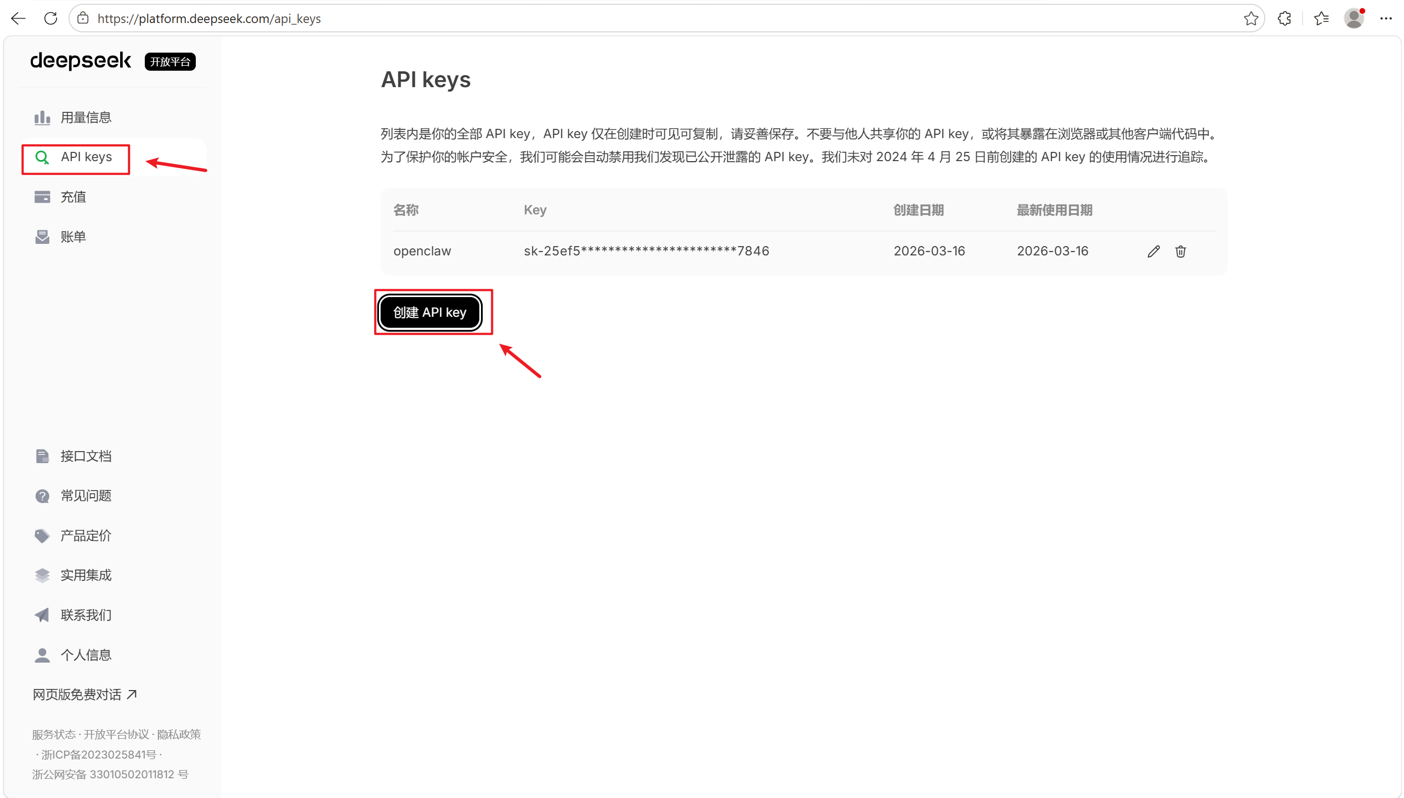Bookmark this page with the star icon
The height and width of the screenshot is (798, 1404).
tap(1251, 19)
